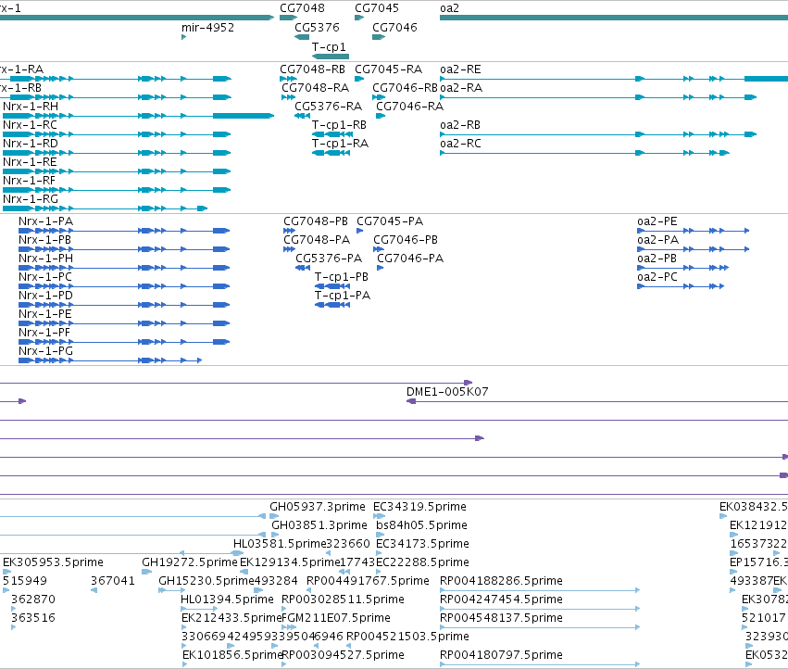788x669 pixels.
Task: Click the RP004180797.5prime EST label
Action: (x=501, y=655)
